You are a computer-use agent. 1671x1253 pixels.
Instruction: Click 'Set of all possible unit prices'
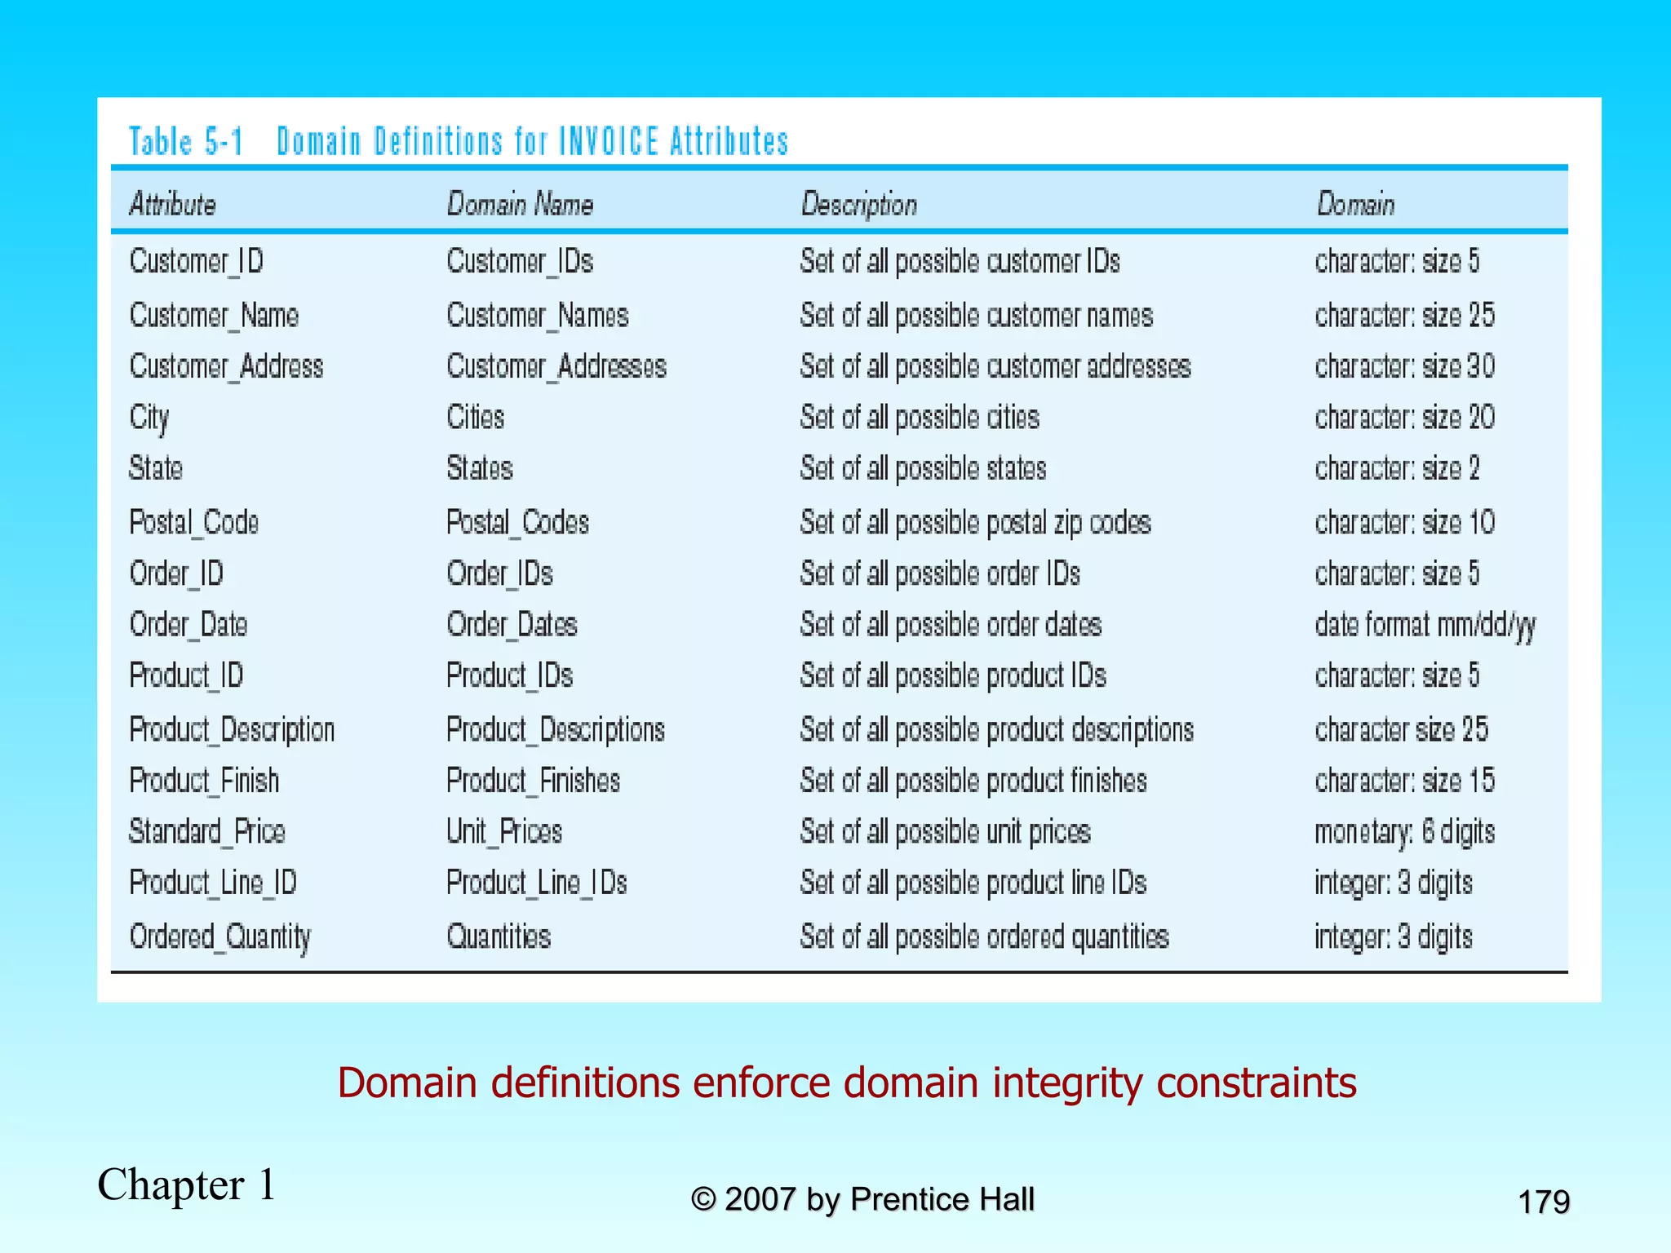point(946,831)
